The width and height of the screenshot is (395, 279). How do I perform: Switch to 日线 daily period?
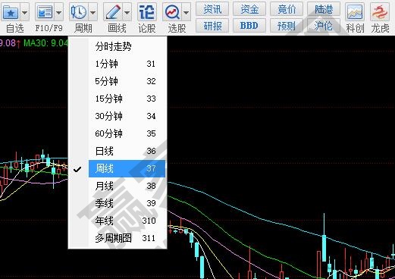click(127, 151)
